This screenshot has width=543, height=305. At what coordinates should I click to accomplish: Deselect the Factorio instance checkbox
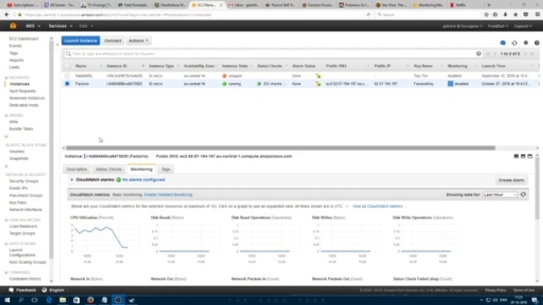click(x=67, y=84)
